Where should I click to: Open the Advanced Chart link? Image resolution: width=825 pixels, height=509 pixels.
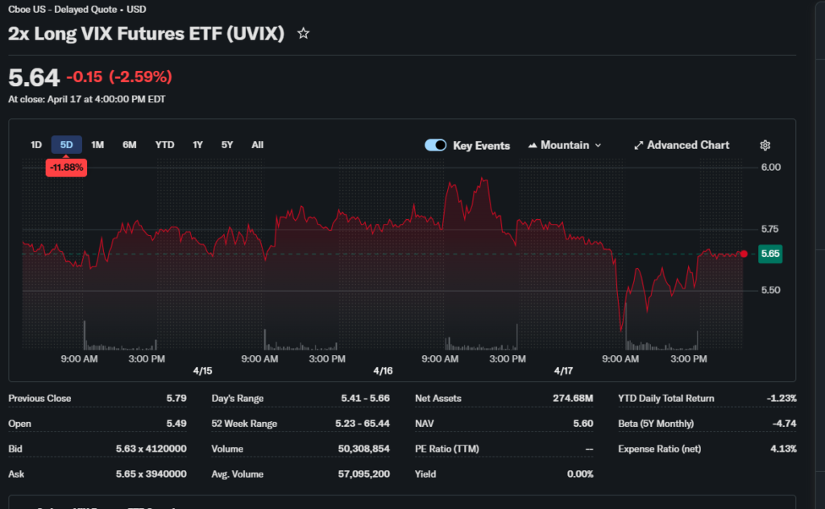(682, 146)
